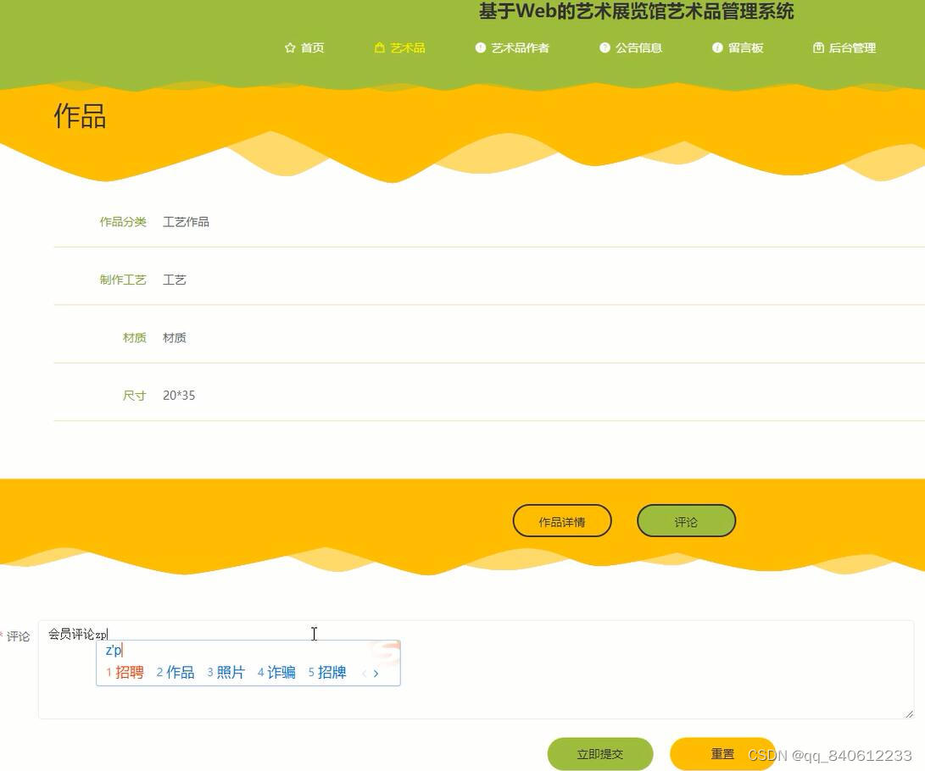Click the info icon beside 艺术品作者
The width and height of the screenshot is (925, 771).
tap(479, 47)
